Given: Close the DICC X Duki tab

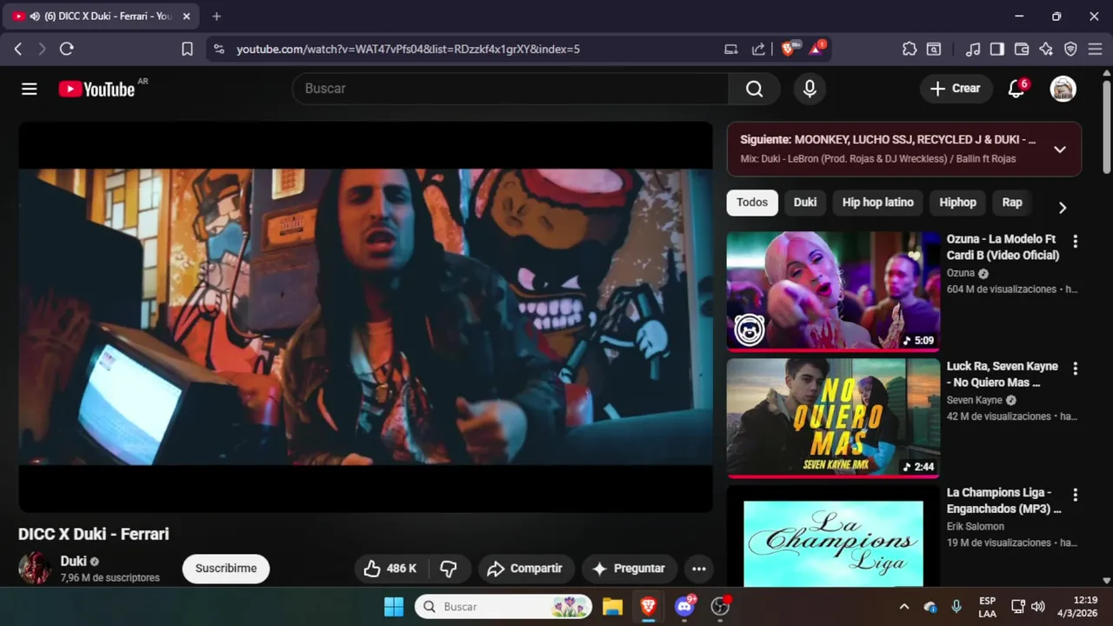Looking at the screenshot, I should pos(186,17).
